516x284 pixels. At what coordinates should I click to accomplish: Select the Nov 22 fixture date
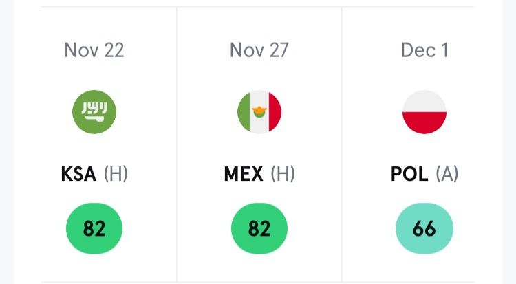point(94,50)
